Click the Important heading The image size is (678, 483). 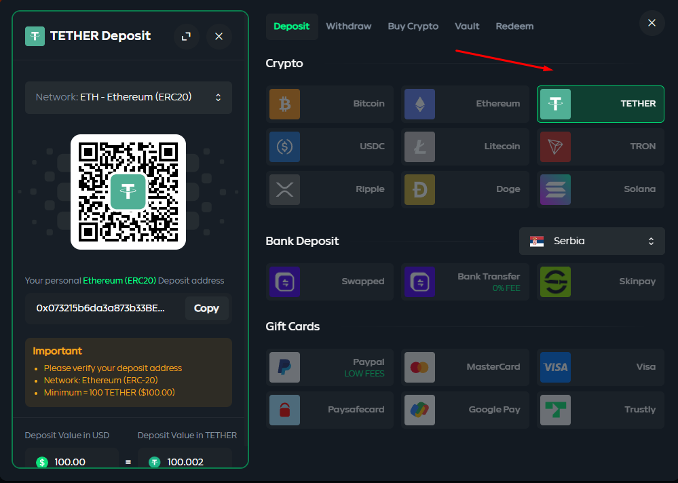pyautogui.click(x=58, y=351)
